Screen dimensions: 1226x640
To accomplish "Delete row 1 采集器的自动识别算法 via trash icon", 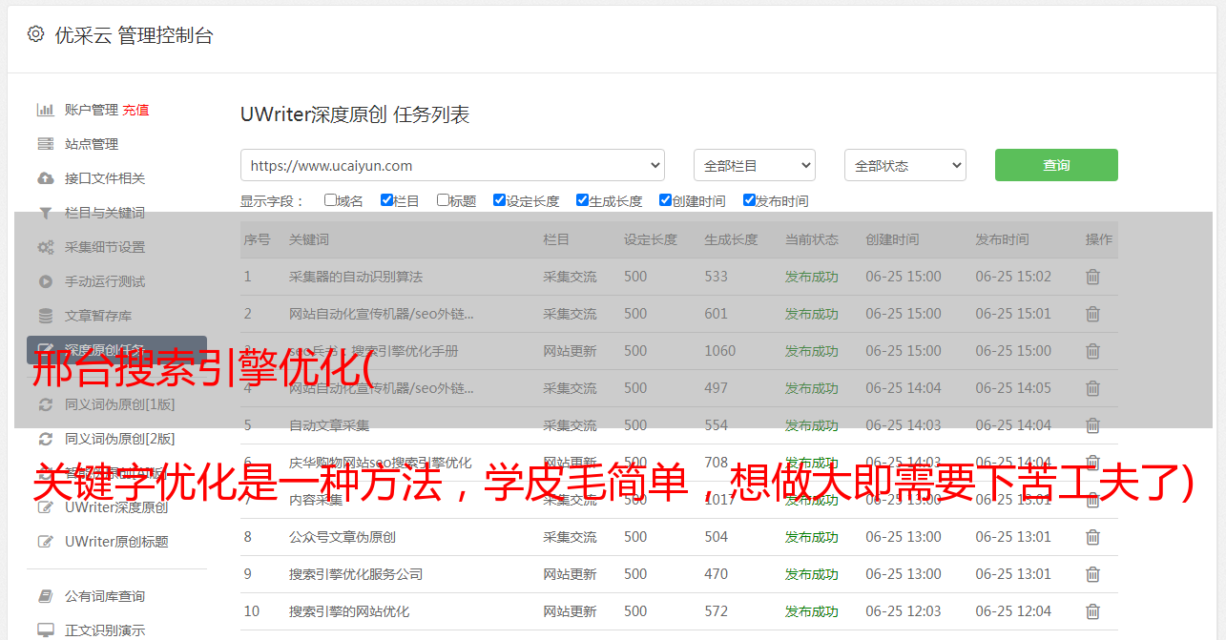I will pos(1092,277).
